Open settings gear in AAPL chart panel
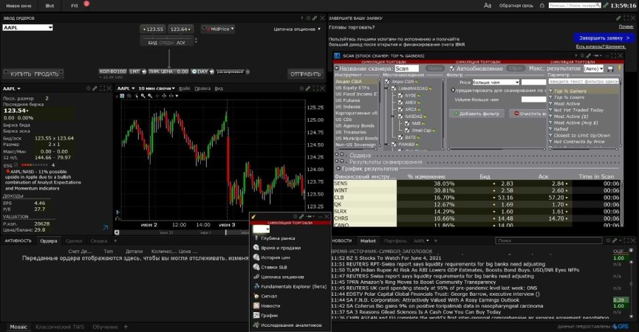The height and width of the screenshot is (332, 639). pos(301,89)
